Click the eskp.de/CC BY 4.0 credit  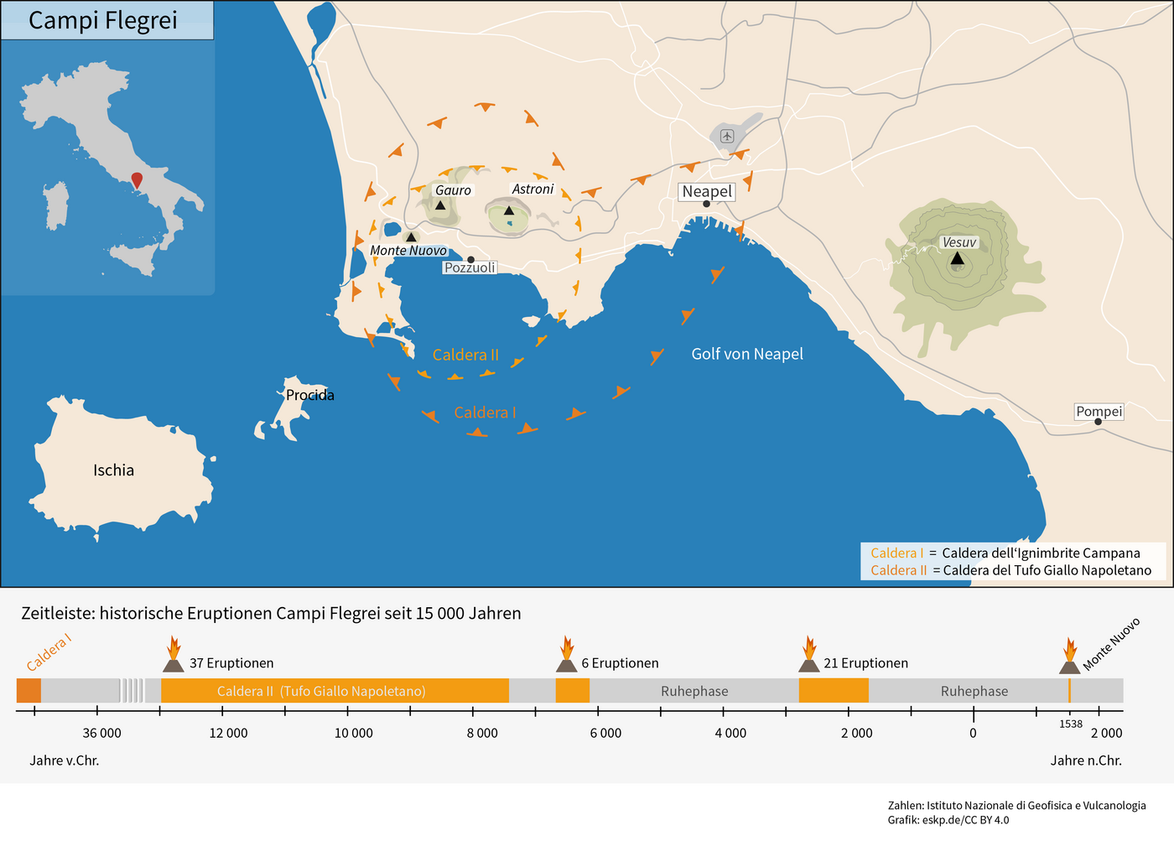click(965, 820)
